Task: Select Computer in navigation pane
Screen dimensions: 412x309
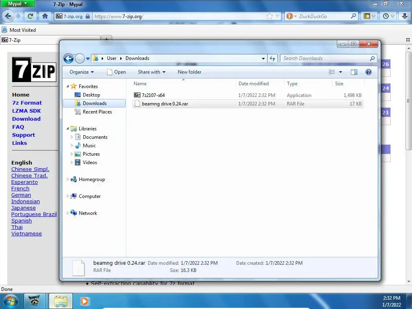Action: click(86, 196)
